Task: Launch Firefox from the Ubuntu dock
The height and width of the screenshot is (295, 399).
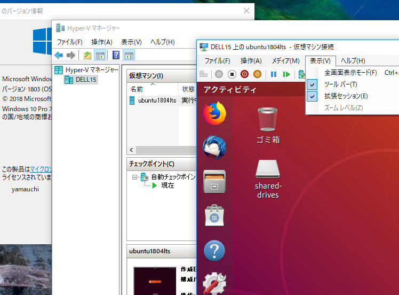Action: [214, 113]
